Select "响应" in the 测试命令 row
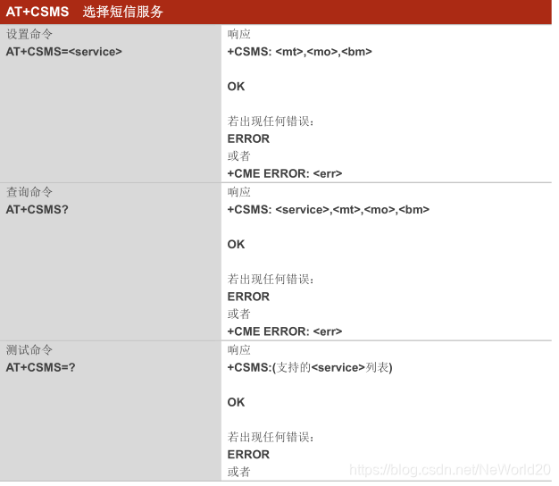Image resolution: width=559 pixels, height=486 pixels. tap(238, 350)
